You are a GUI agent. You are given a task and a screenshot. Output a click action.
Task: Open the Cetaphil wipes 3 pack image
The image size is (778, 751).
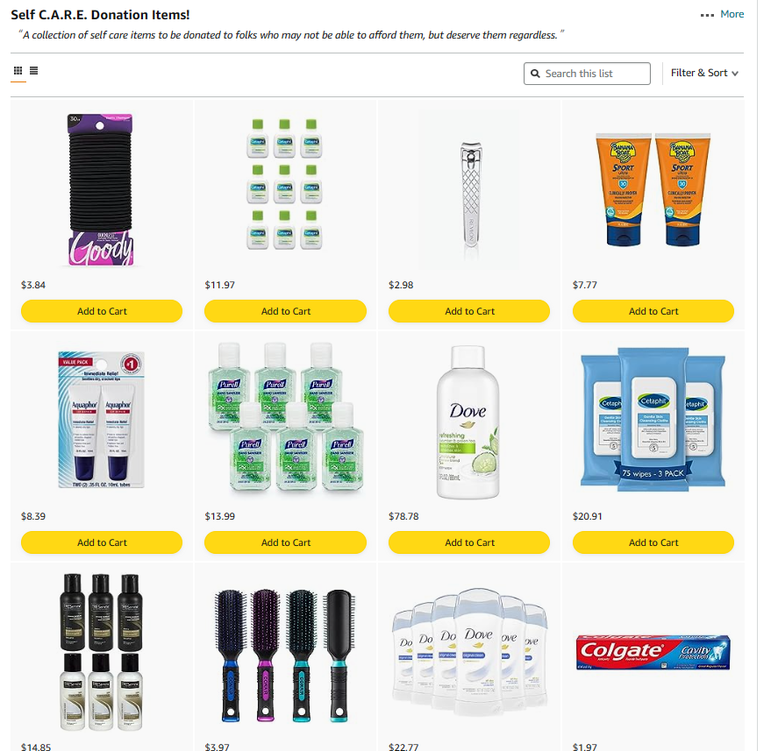point(653,420)
